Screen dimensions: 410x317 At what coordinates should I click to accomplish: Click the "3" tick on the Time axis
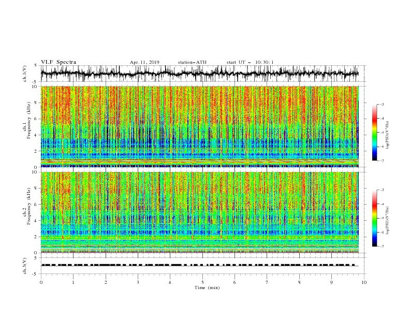coord(138,282)
